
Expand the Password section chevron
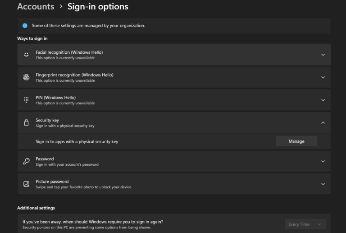(323, 161)
